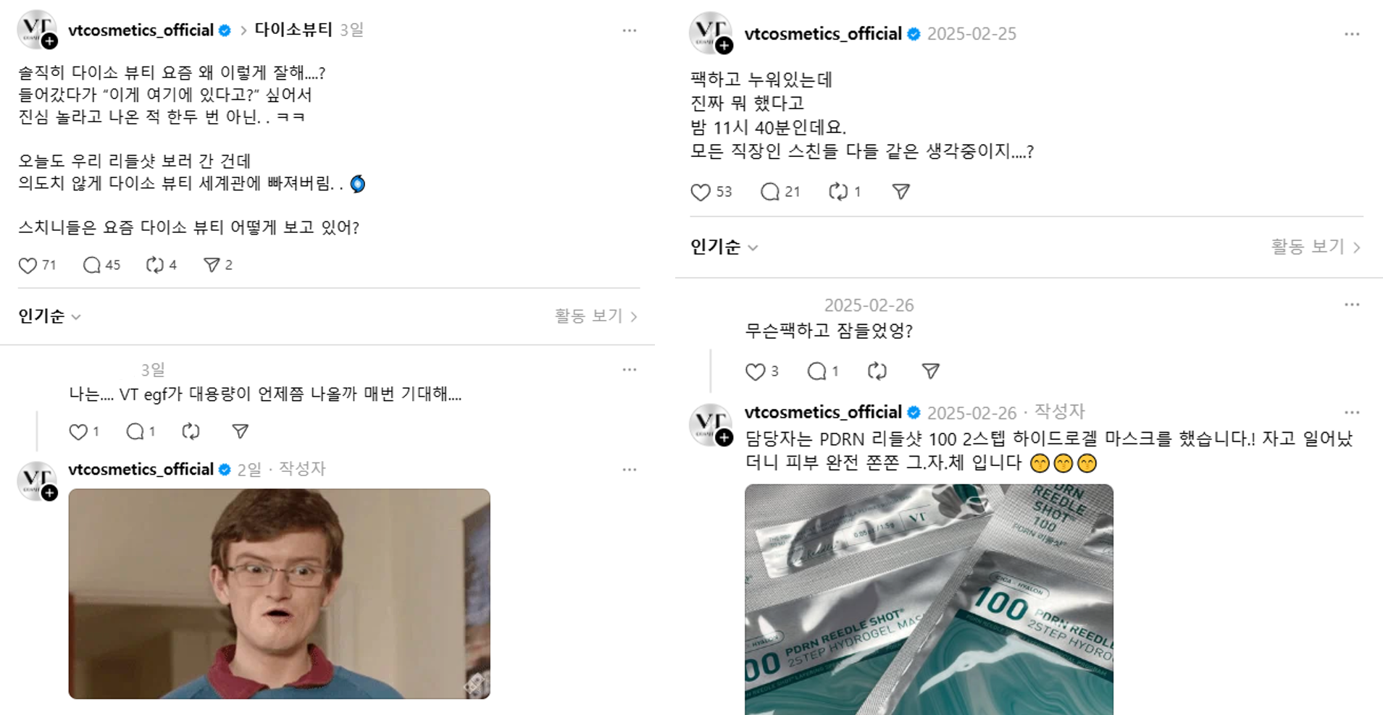The width and height of the screenshot is (1383, 715).
Task: Like the 다이소뷰티 post with 71 hearts
Action: (x=28, y=266)
